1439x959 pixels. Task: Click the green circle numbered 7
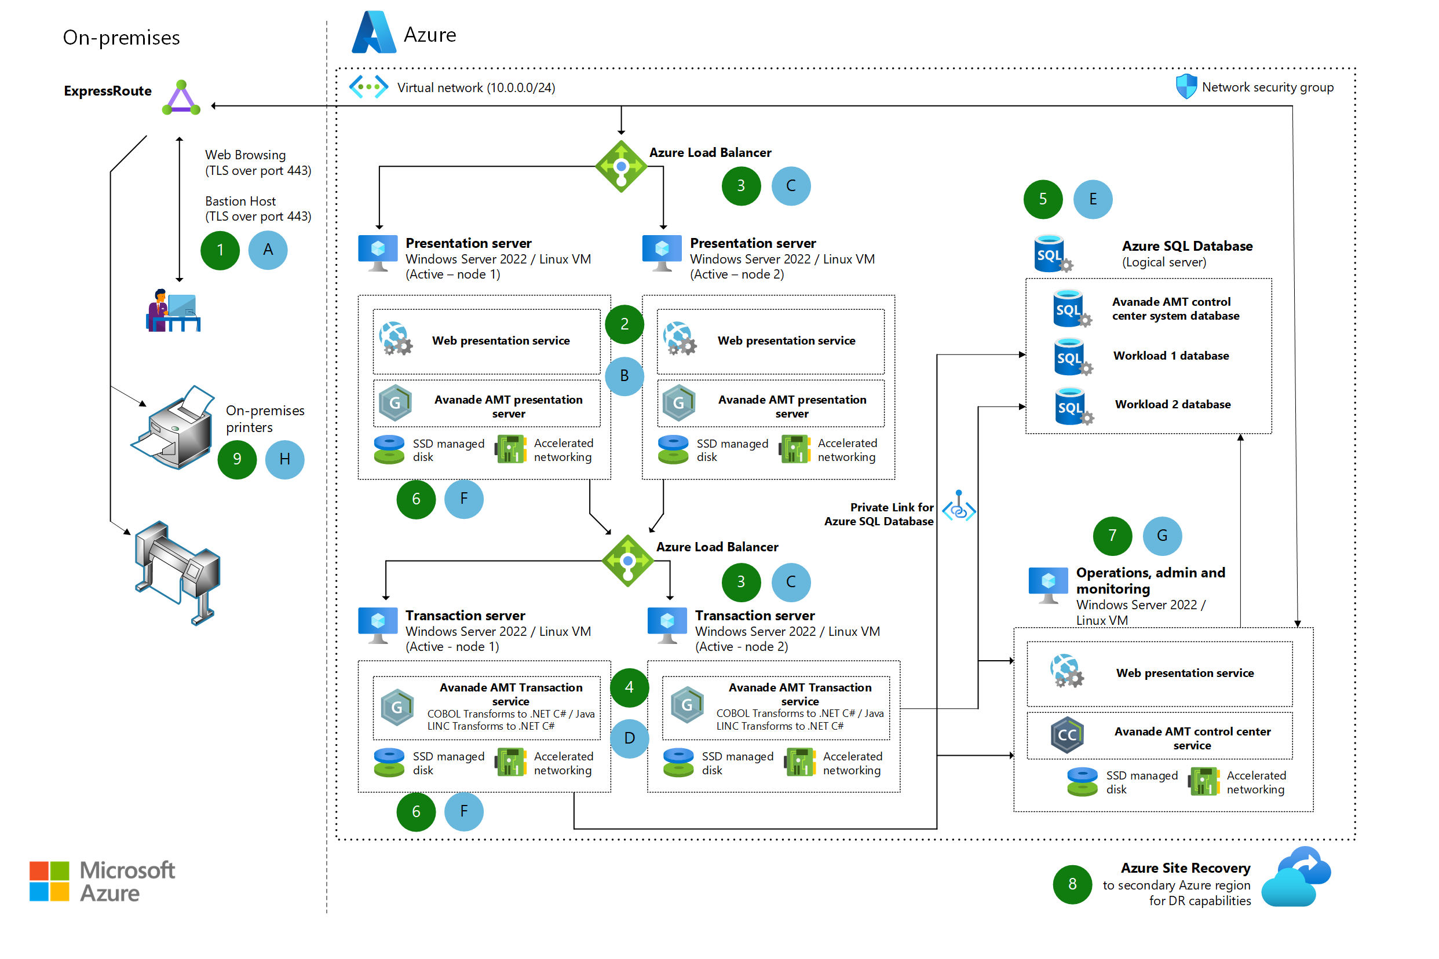click(x=1113, y=536)
